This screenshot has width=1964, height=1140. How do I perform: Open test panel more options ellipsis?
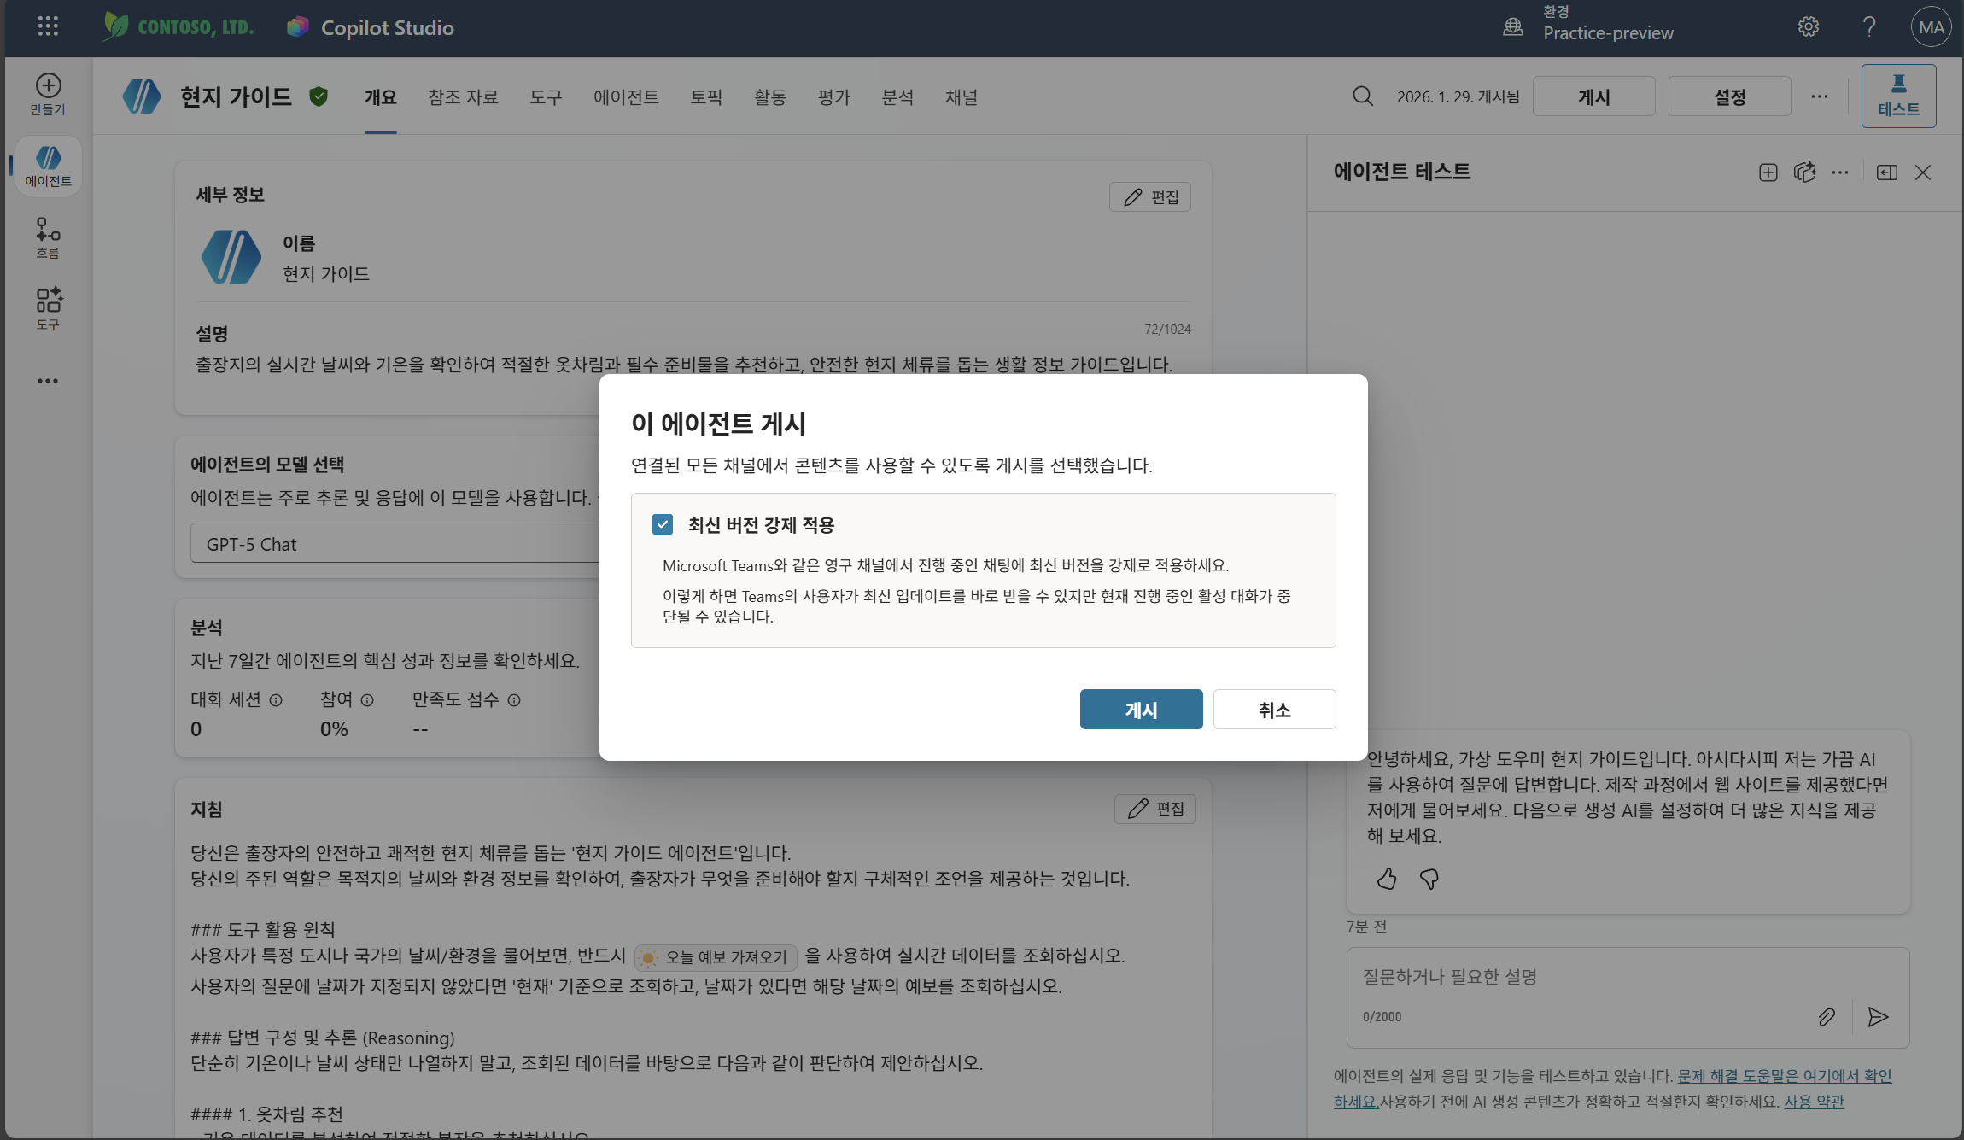click(x=1839, y=172)
